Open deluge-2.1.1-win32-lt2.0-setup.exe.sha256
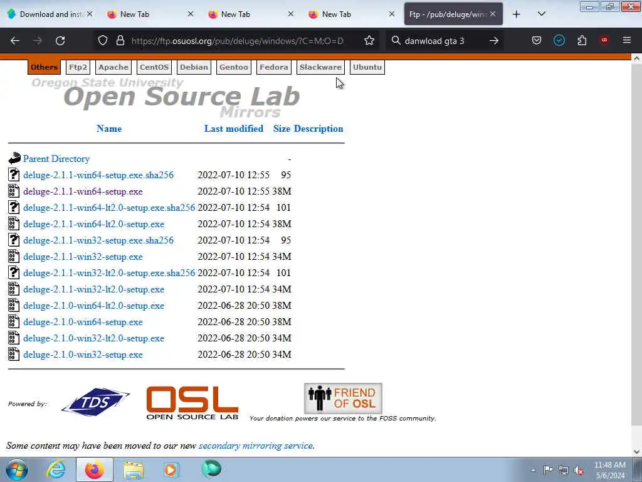 pyautogui.click(x=109, y=273)
